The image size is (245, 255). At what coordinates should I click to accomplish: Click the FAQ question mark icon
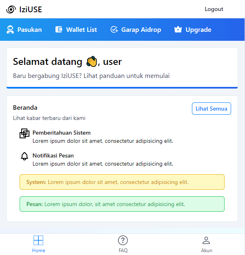123,240
